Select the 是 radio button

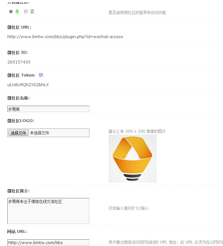pyautogui.click(x=11, y=12)
